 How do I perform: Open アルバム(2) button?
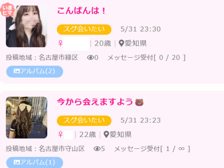[x=34, y=71]
